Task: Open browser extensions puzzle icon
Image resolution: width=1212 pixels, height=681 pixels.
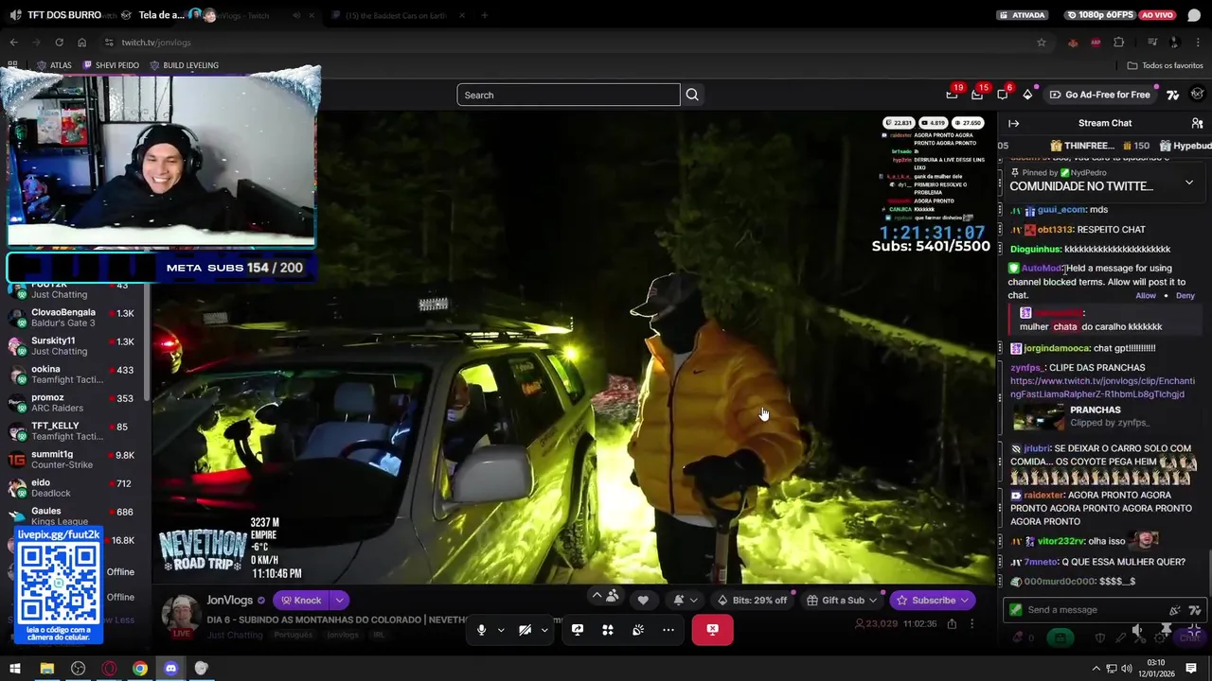Action: coord(1118,42)
